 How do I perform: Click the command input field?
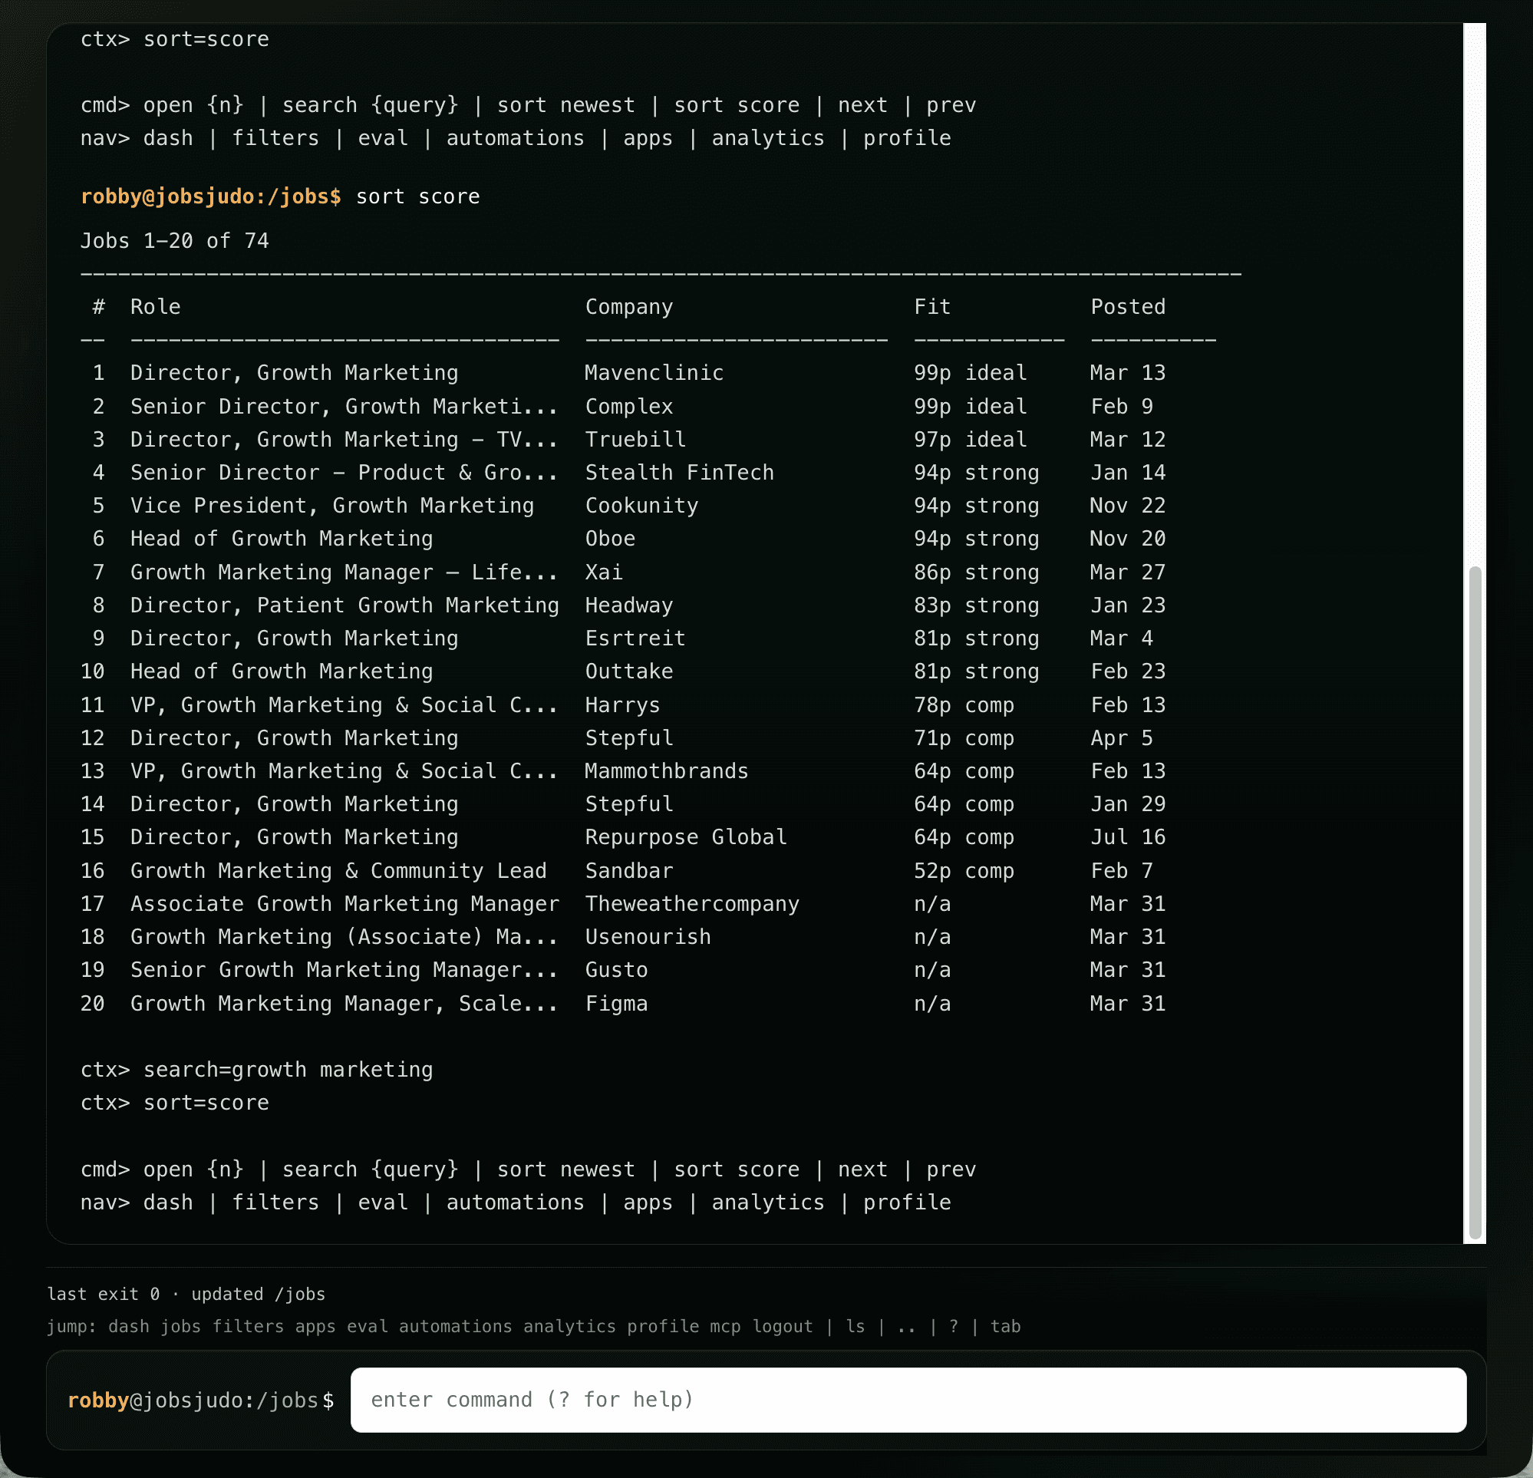(x=908, y=1400)
